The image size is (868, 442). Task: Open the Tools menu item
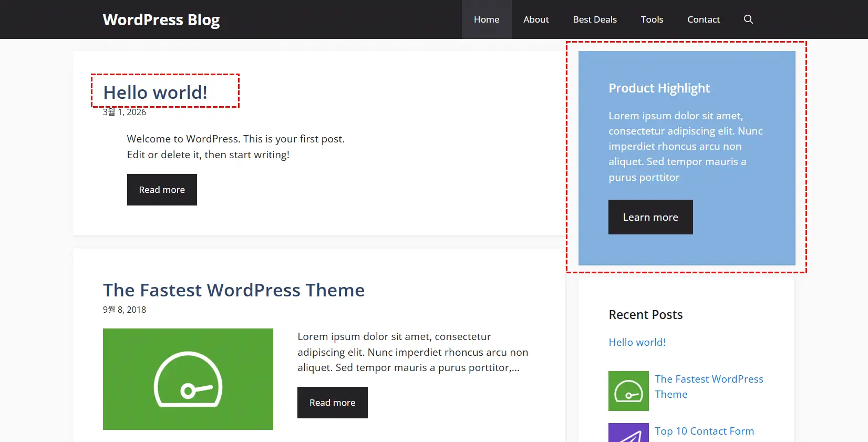tap(652, 19)
